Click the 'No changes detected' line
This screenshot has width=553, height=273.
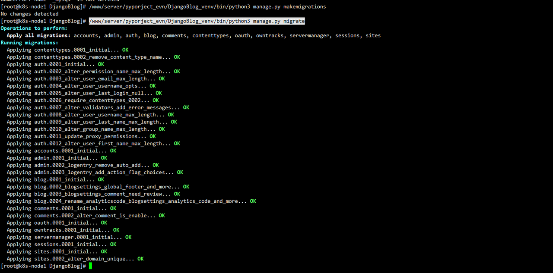click(x=29, y=14)
